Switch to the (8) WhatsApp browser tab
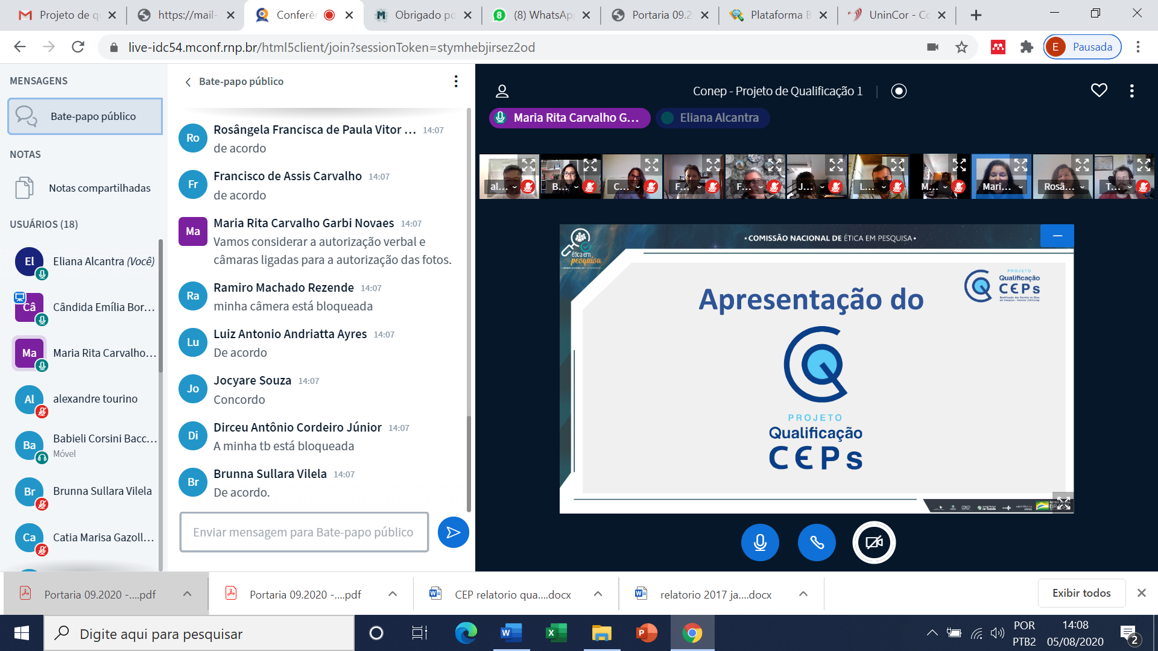Image resolution: width=1158 pixels, height=651 pixels. pyautogui.click(x=542, y=15)
